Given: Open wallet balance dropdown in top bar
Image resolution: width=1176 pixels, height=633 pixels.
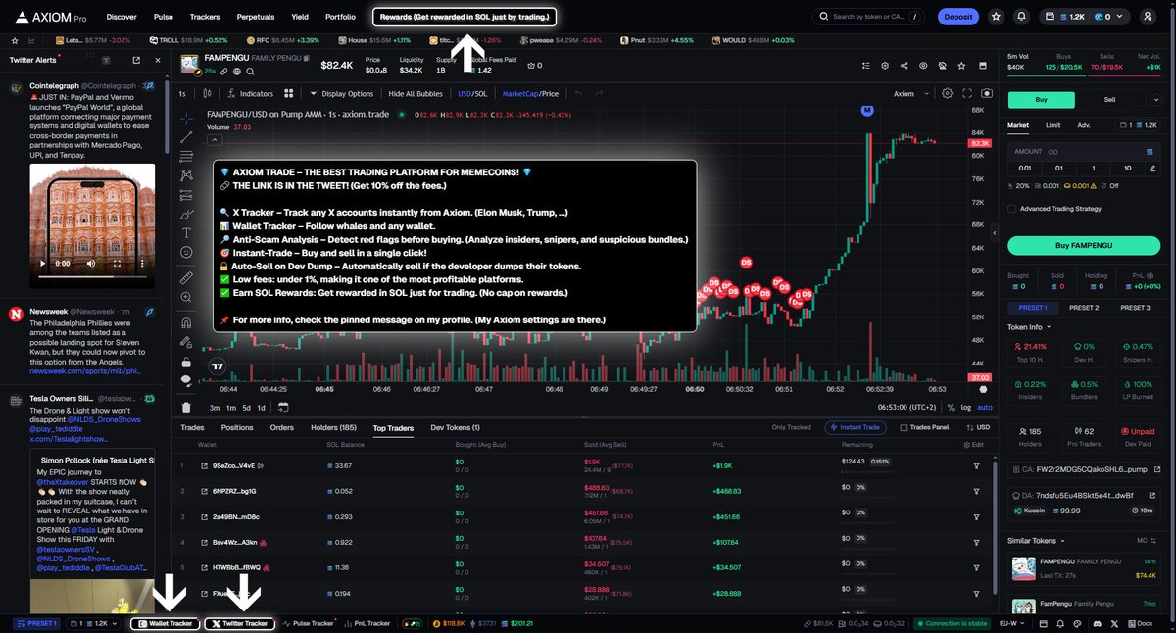Looking at the screenshot, I should [1084, 17].
